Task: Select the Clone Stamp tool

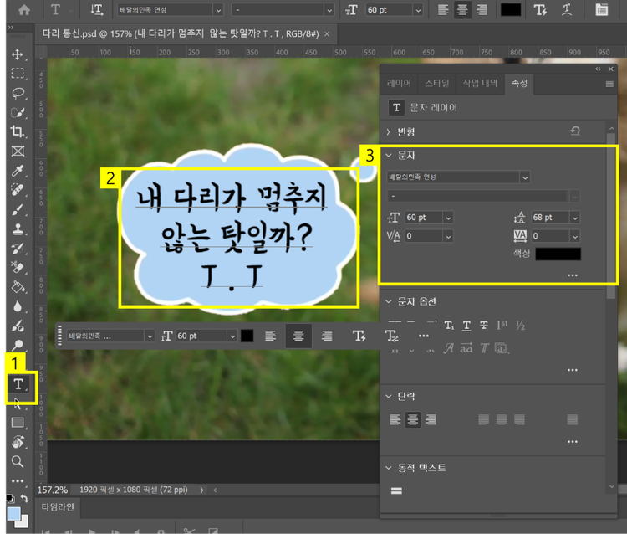Action: [18, 228]
